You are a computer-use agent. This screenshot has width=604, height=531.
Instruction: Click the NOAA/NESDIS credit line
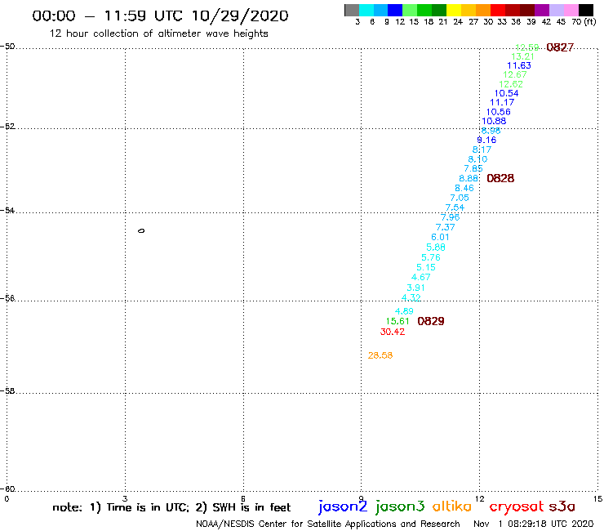pyautogui.click(x=328, y=524)
